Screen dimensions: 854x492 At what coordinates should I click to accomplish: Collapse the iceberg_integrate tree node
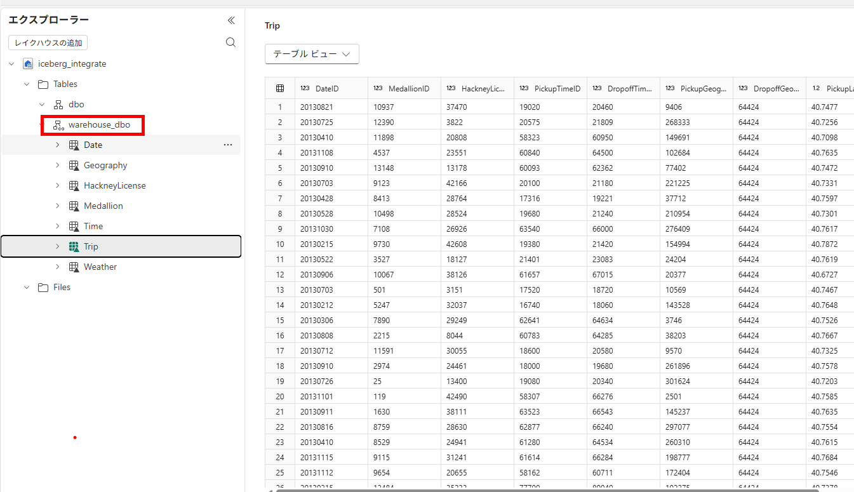[x=11, y=63]
